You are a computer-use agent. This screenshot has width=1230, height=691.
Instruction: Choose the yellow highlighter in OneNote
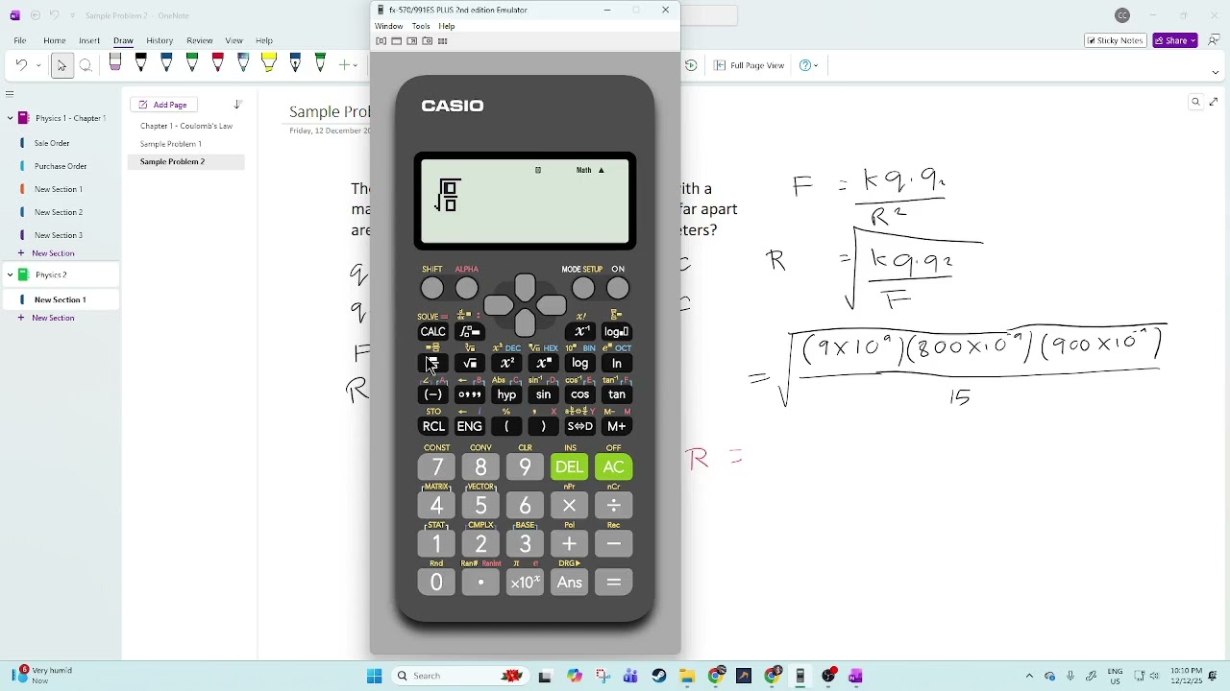coord(269,64)
